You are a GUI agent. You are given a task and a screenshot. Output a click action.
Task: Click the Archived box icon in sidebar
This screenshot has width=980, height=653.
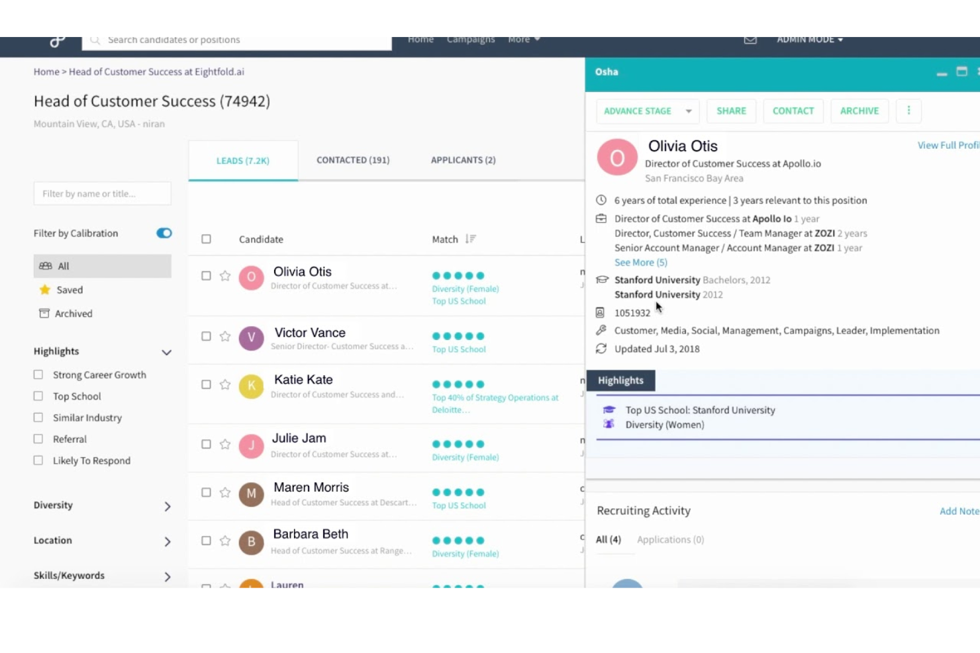[x=44, y=314]
